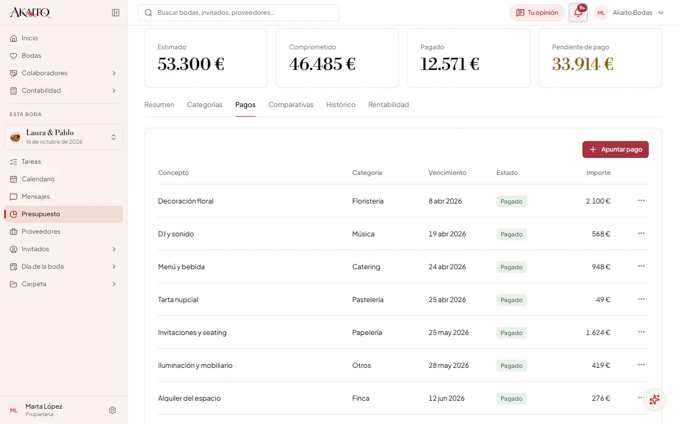Open Tareas section

pos(64,162)
